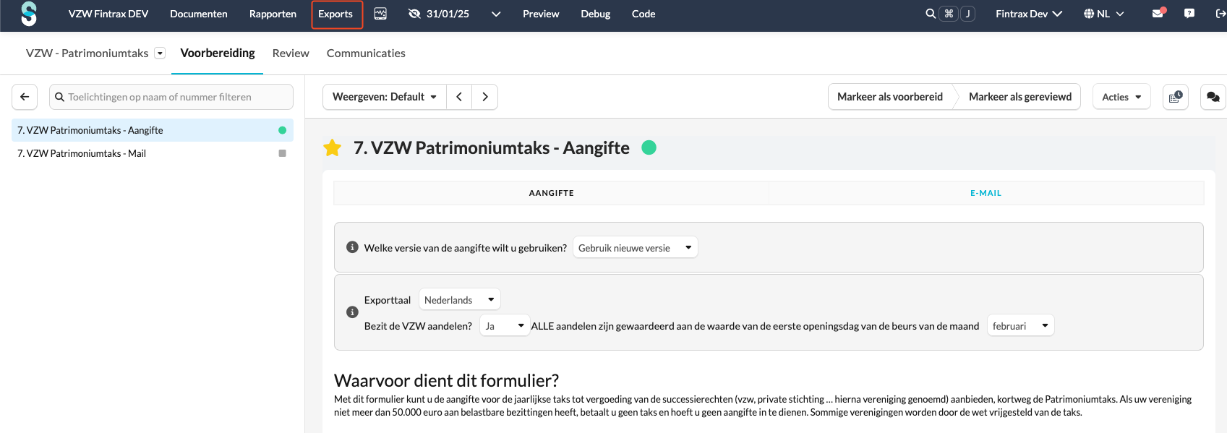Toggle the yellow favorite star
The height and width of the screenshot is (433, 1227).
tap(333, 148)
